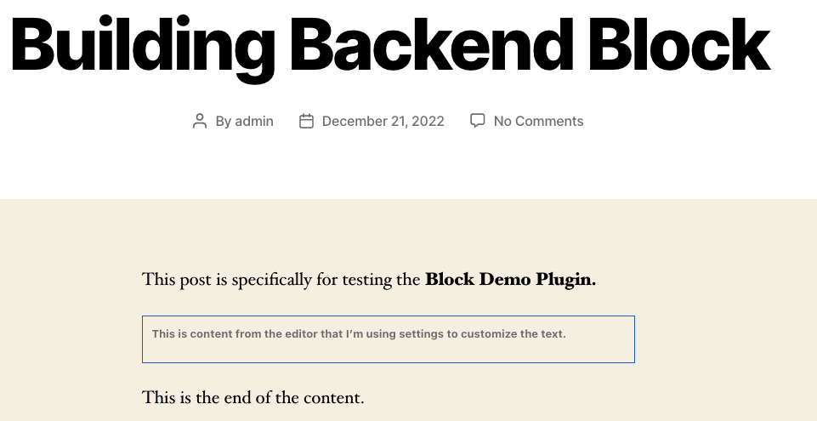Viewport: 817px width, 421px height.
Task: Click the word "By" before admin
Action: 224,122
